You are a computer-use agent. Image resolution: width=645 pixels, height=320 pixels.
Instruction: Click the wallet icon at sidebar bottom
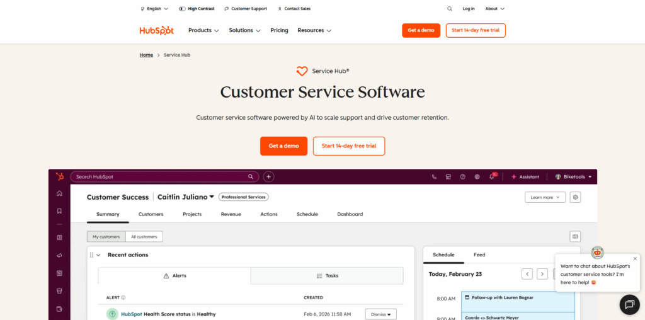pyautogui.click(x=60, y=309)
